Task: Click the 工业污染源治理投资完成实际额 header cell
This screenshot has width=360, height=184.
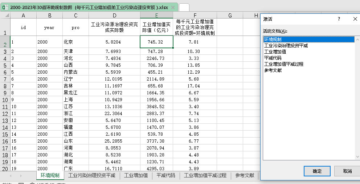Action: (x=115, y=27)
